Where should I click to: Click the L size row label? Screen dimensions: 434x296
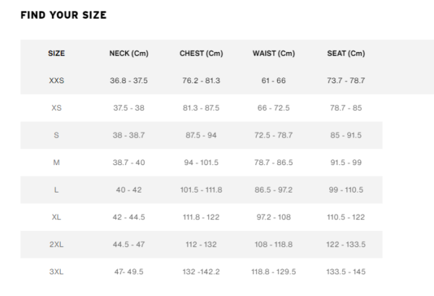tap(56, 190)
